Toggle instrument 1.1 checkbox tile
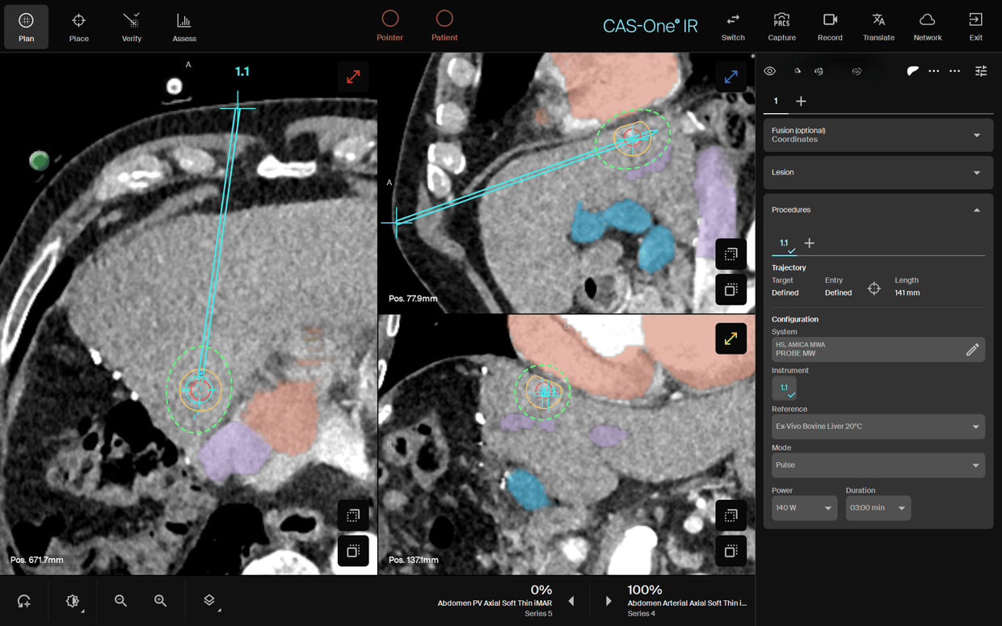The image size is (1002, 626). [x=784, y=389]
